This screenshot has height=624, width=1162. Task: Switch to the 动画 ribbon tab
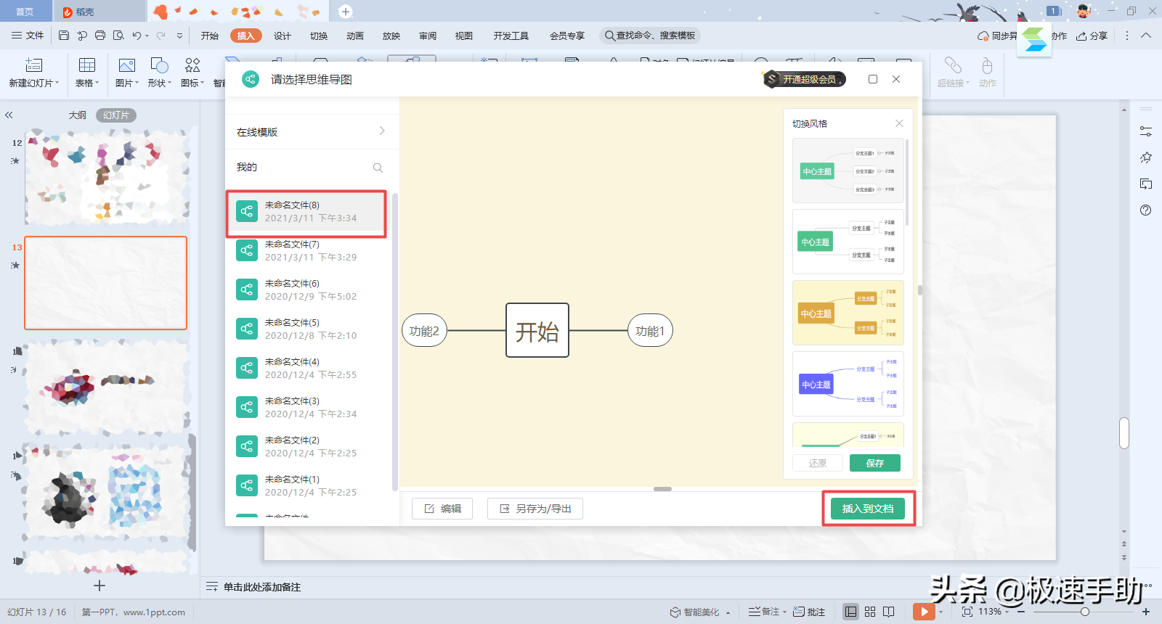(355, 36)
